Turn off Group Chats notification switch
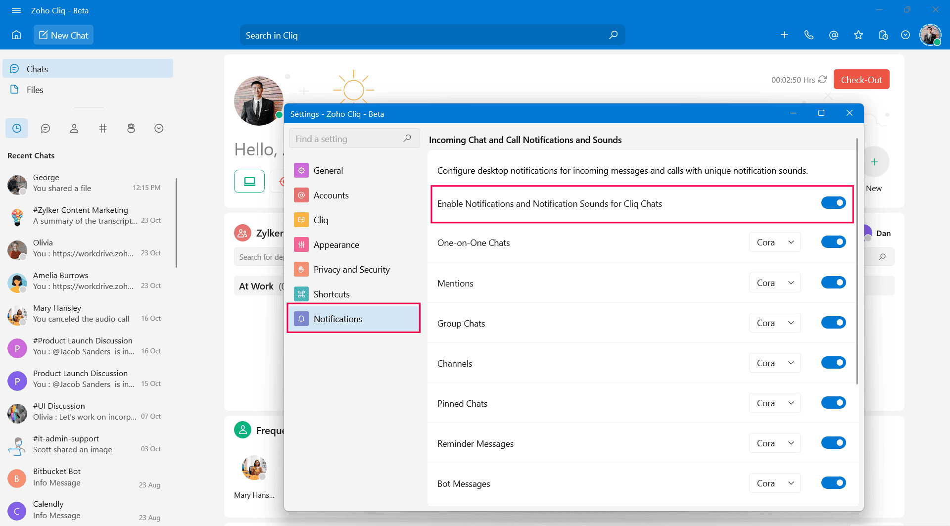This screenshot has width=950, height=526. tap(833, 323)
